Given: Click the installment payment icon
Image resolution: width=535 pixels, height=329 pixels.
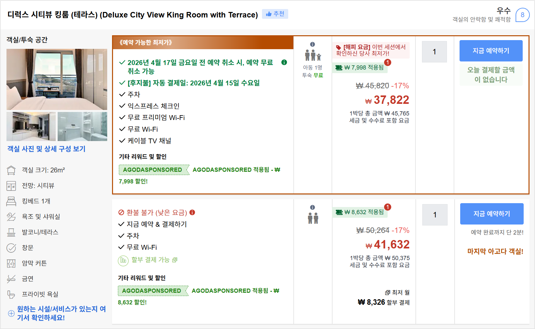Looking at the screenshot, I should [x=123, y=260].
